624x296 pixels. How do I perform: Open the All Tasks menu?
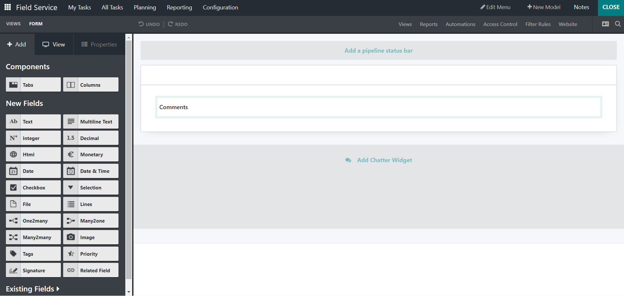pyautogui.click(x=112, y=7)
